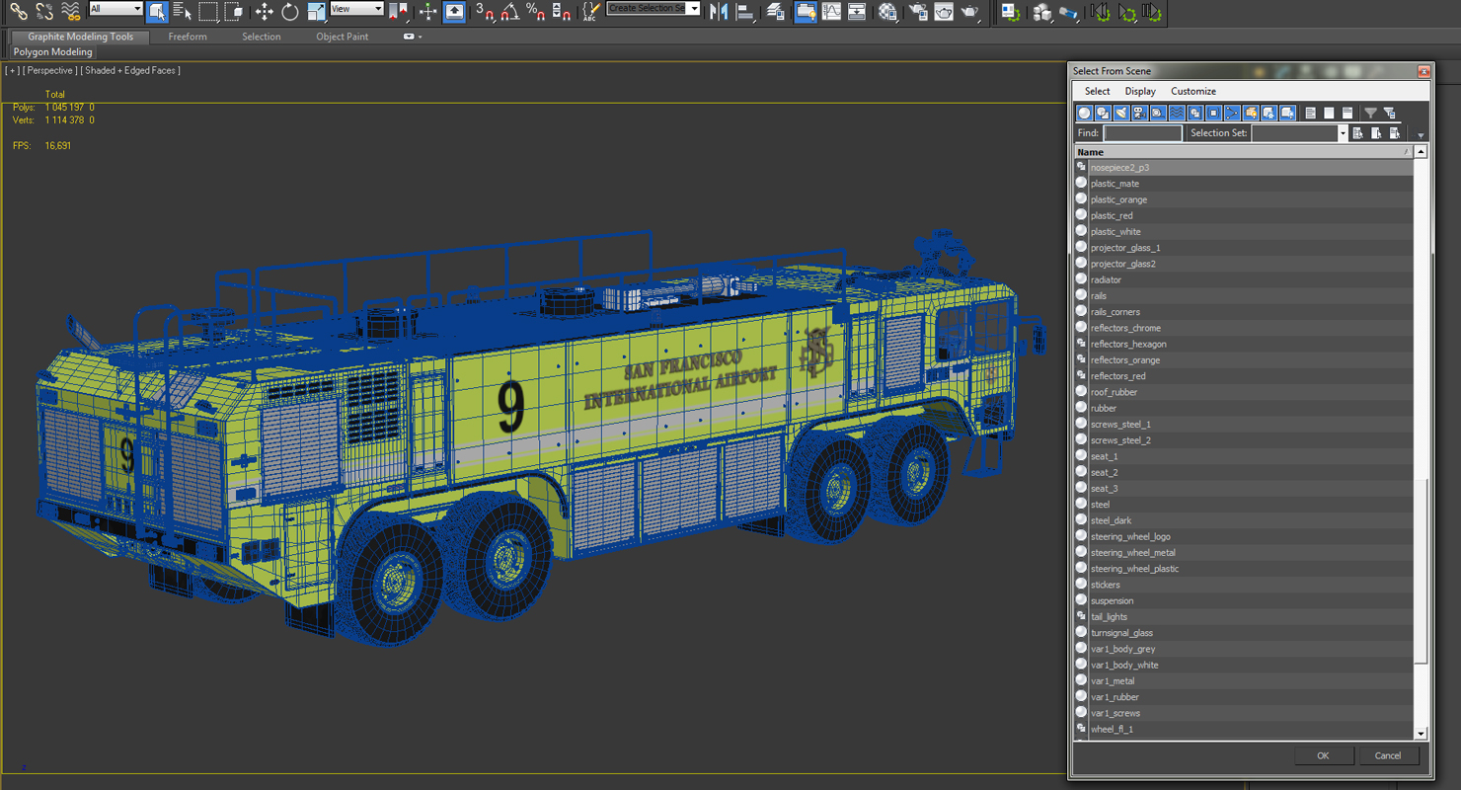Open the Customize menu in dialog

coord(1193,91)
